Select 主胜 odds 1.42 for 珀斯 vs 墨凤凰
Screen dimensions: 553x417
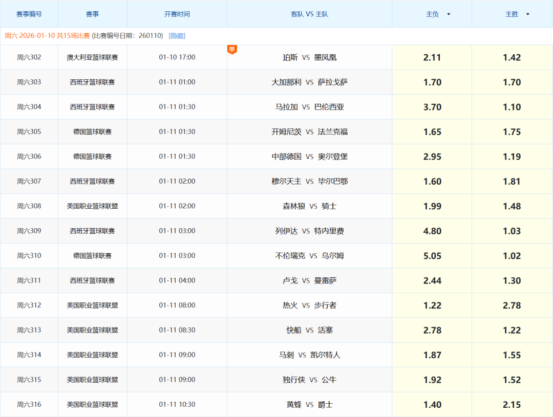[512, 57]
